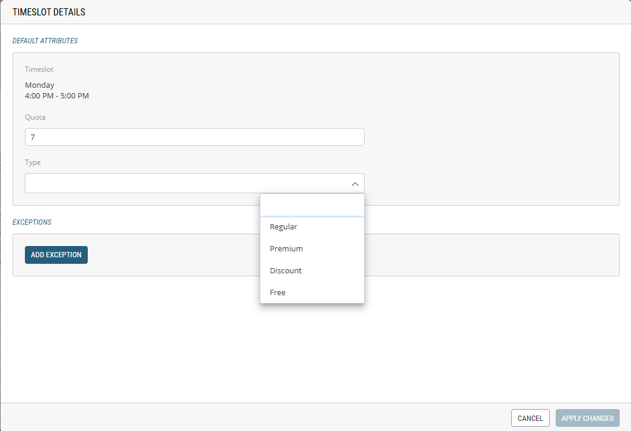The height and width of the screenshot is (431, 631).
Task: Click the Type dropdown chevron arrow
Action: point(355,184)
